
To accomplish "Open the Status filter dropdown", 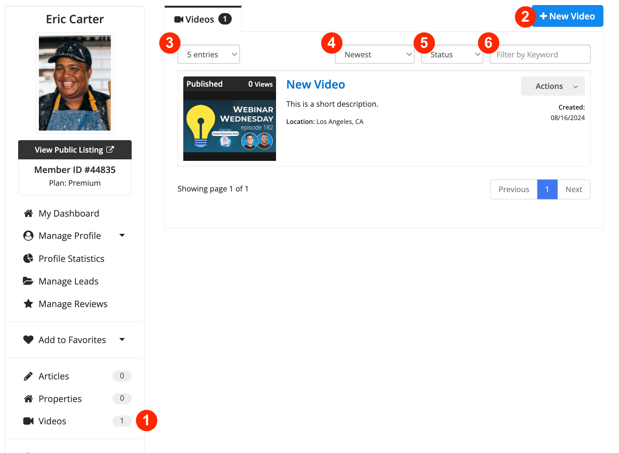I will click(x=452, y=54).
